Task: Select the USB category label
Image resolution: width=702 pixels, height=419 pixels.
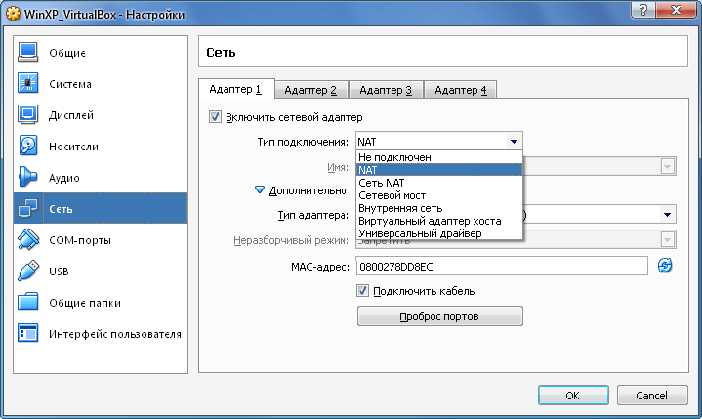Action: pyautogui.click(x=59, y=272)
